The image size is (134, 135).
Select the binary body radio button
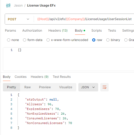click(x=108, y=40)
